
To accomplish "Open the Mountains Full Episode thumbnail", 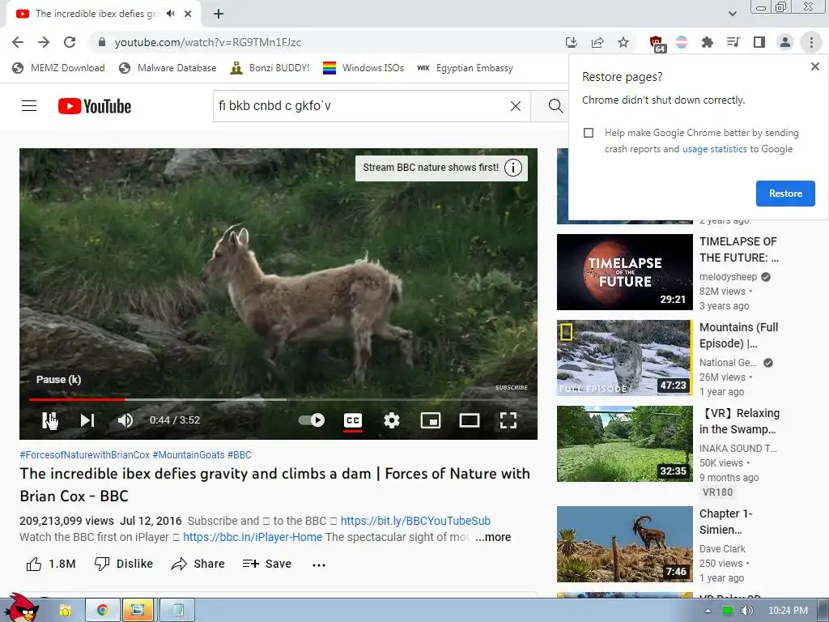I will tap(624, 357).
